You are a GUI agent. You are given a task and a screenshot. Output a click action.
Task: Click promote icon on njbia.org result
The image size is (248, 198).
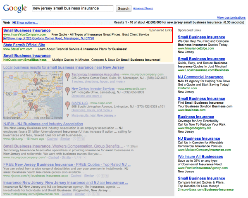[x=79, y=139]
